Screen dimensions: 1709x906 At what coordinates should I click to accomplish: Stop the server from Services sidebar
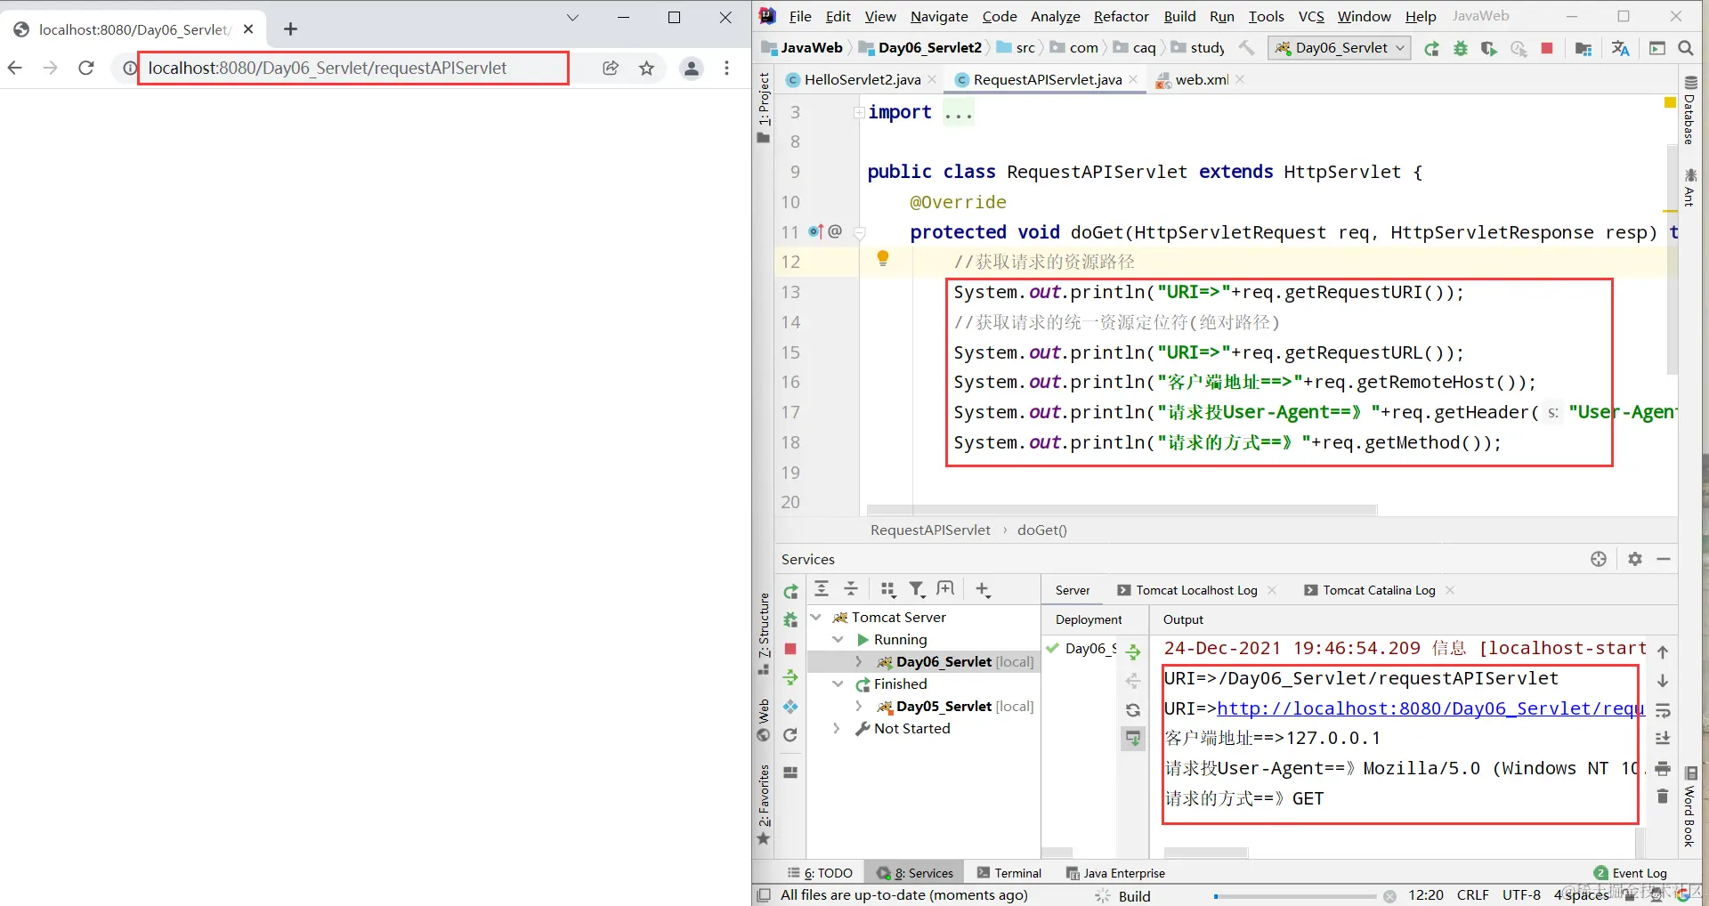pos(790,649)
